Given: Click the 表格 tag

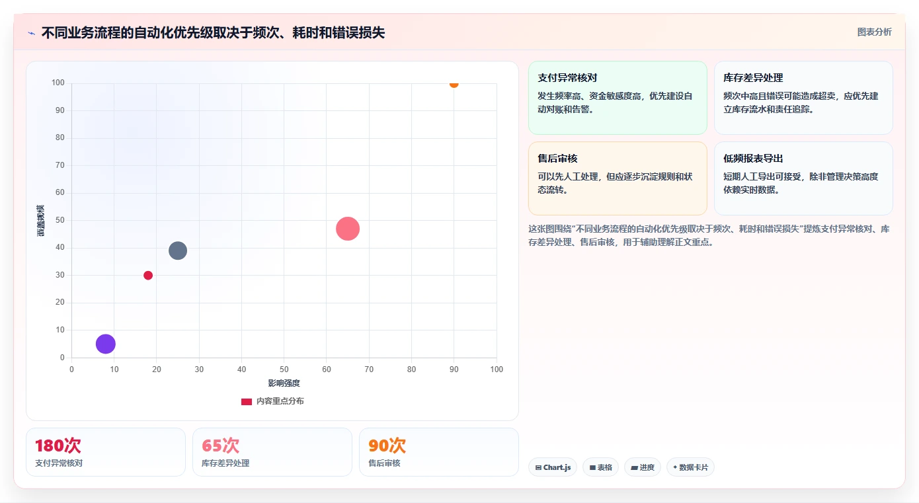Looking at the screenshot, I should (600, 467).
